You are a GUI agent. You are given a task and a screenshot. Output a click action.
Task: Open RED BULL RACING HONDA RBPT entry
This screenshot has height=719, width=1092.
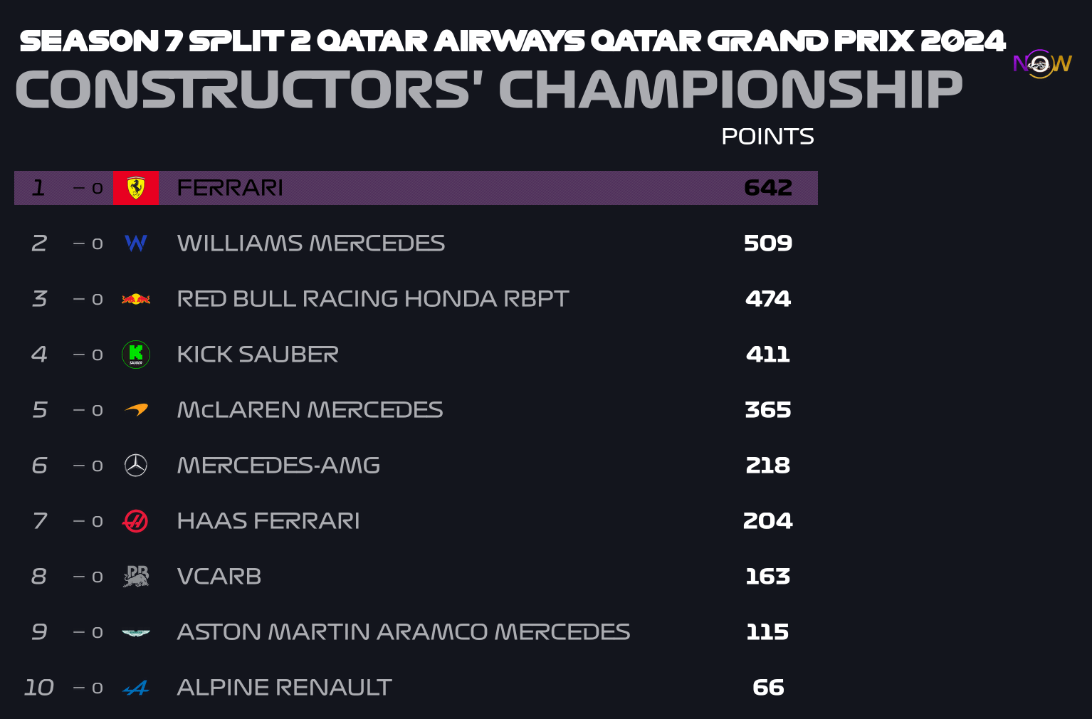[373, 299]
